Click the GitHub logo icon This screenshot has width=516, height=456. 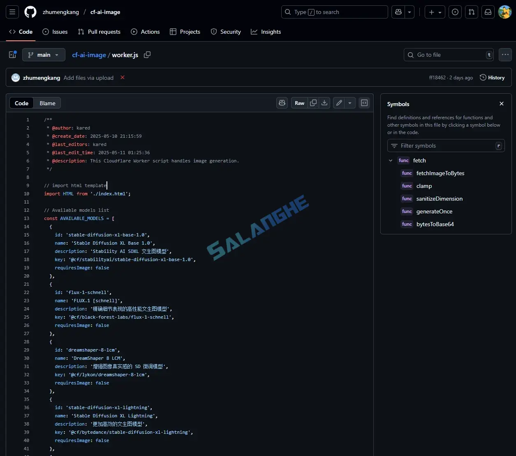(x=30, y=12)
